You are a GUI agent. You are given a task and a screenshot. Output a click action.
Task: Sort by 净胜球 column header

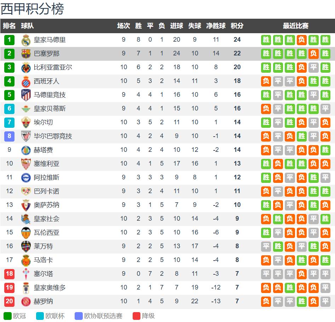tap(216, 26)
